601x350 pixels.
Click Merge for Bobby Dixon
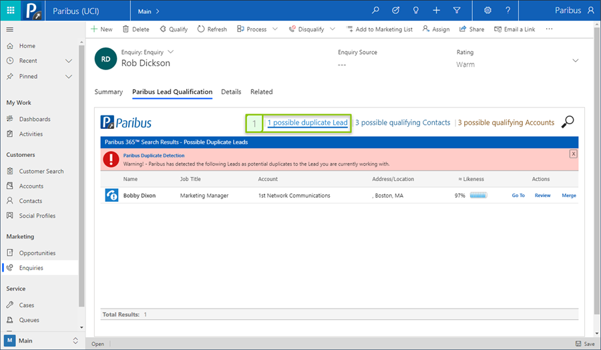pyautogui.click(x=569, y=196)
